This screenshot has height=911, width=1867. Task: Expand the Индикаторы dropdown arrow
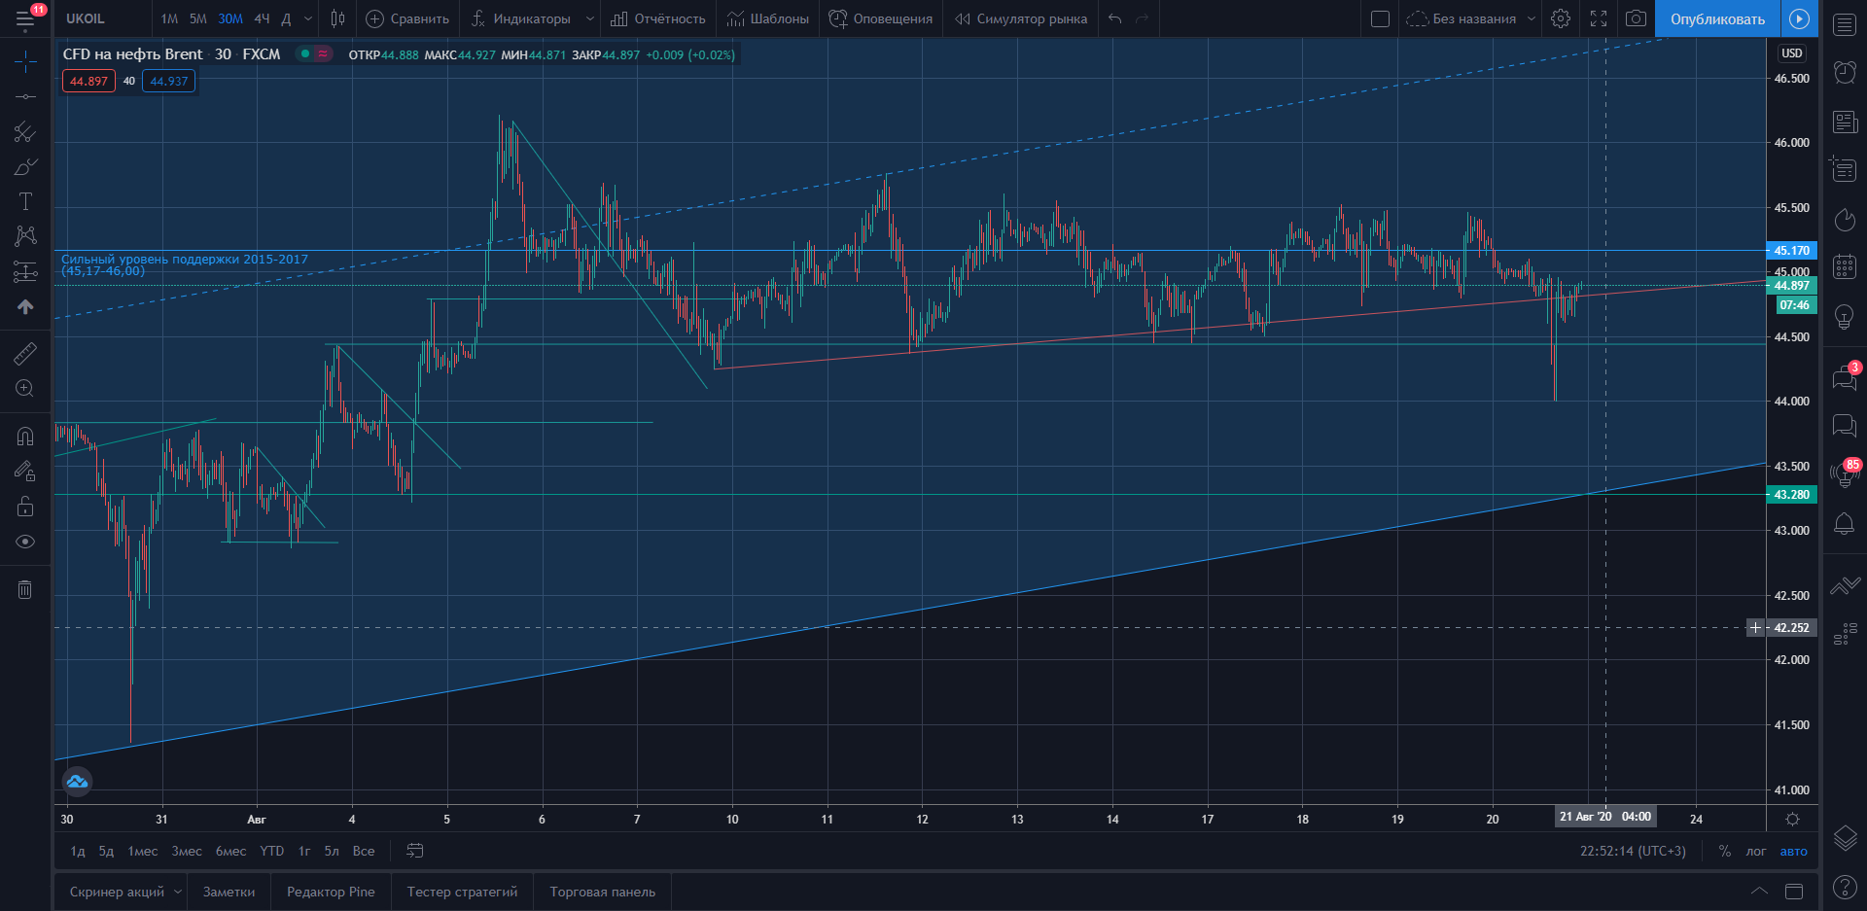point(589,18)
